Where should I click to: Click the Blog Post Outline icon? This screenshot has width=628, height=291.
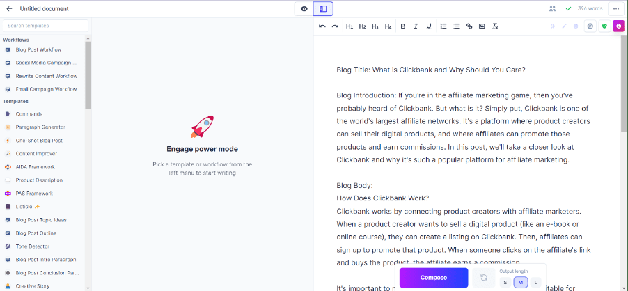click(8, 233)
